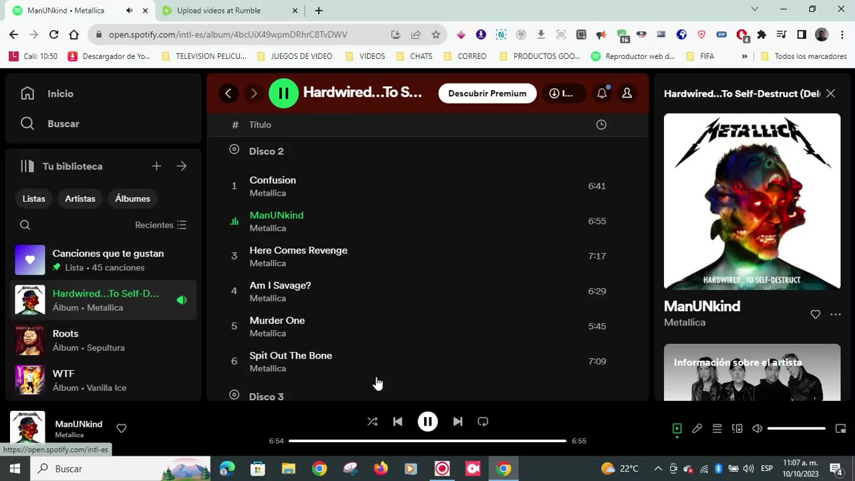Expand library with arrow icon
This screenshot has height=481, width=855.
182,166
